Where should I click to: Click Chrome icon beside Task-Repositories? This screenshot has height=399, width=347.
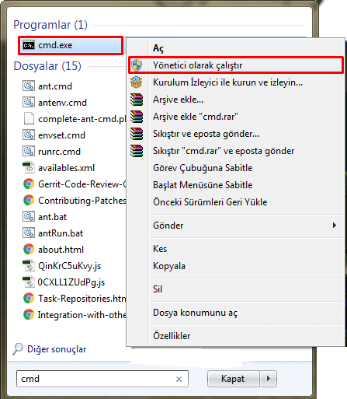coord(29,299)
